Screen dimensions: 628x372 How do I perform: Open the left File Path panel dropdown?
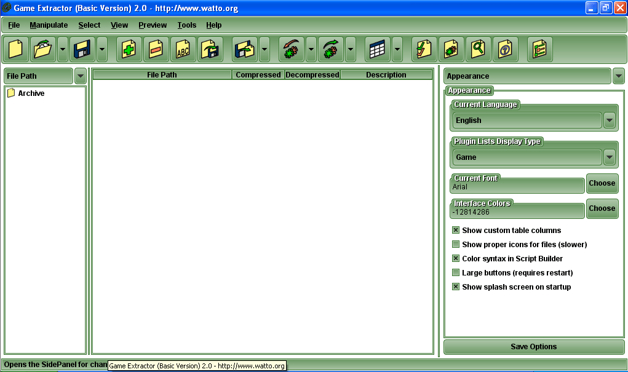pos(80,76)
